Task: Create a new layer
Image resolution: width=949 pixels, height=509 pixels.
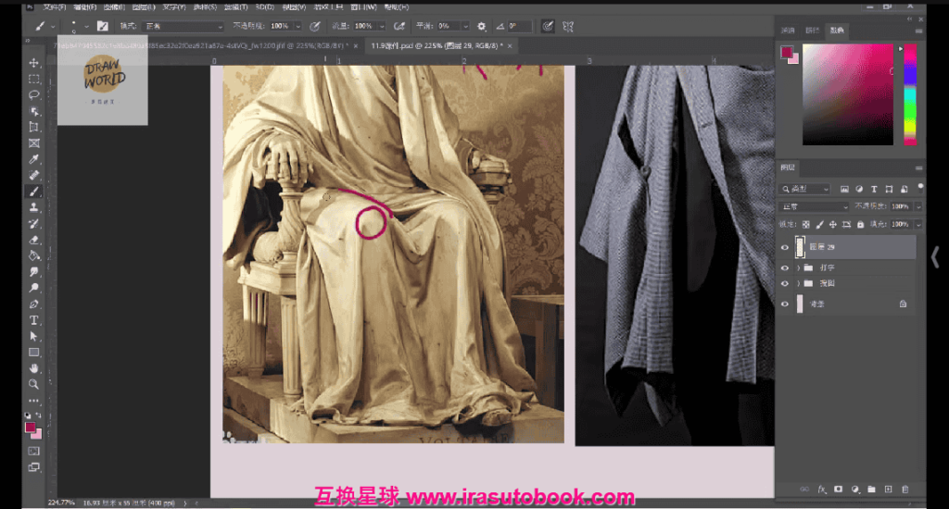Action: coord(888,489)
